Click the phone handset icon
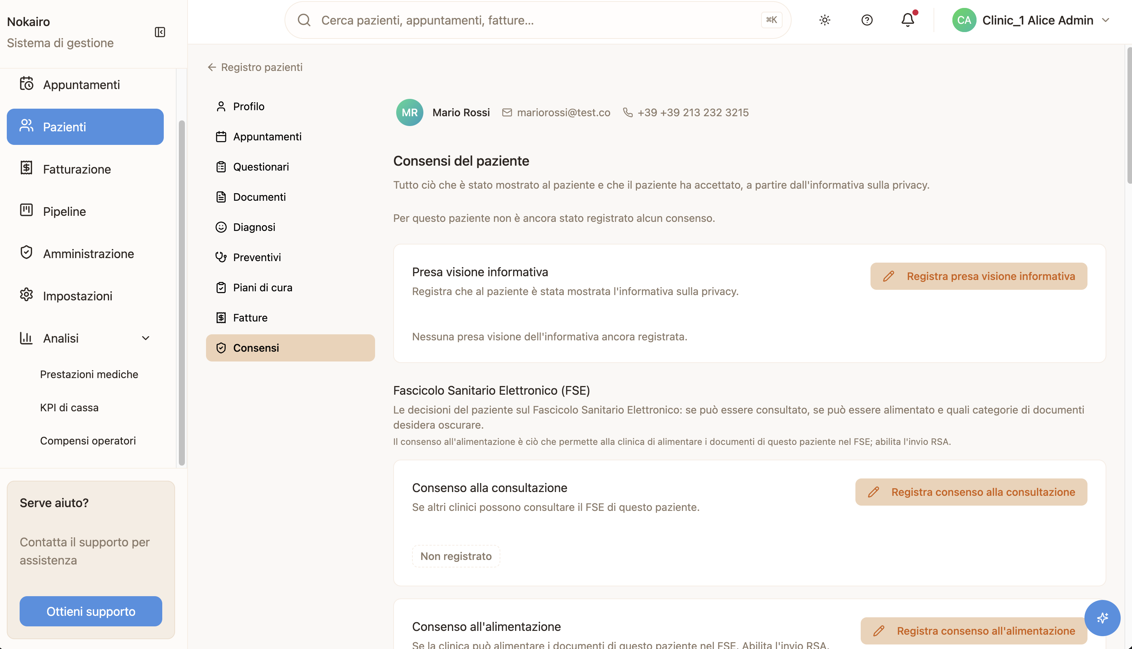 (x=628, y=112)
